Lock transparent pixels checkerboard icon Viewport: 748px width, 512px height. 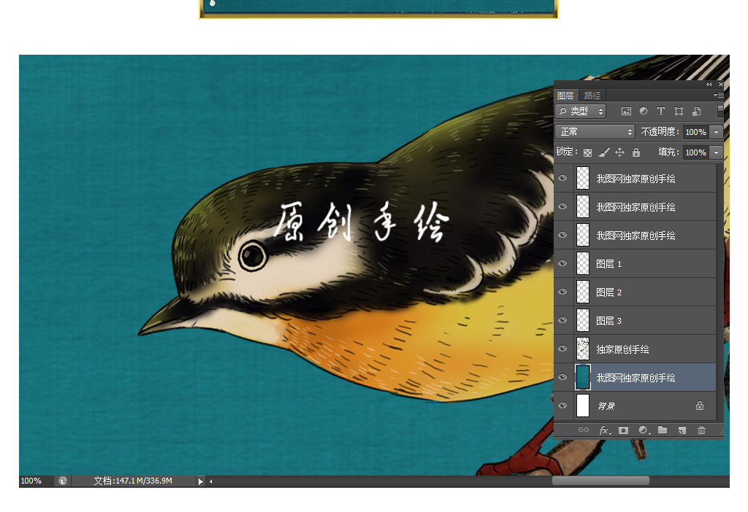pyautogui.click(x=587, y=152)
